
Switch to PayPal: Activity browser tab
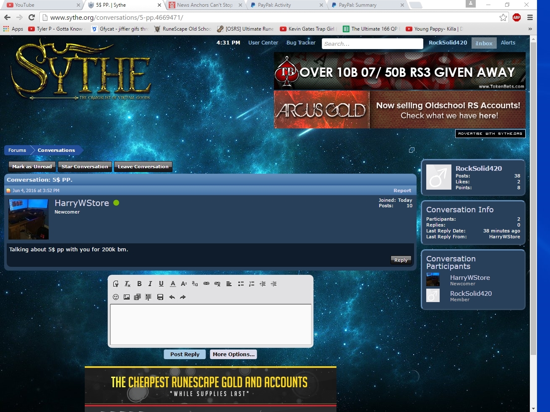click(x=286, y=5)
